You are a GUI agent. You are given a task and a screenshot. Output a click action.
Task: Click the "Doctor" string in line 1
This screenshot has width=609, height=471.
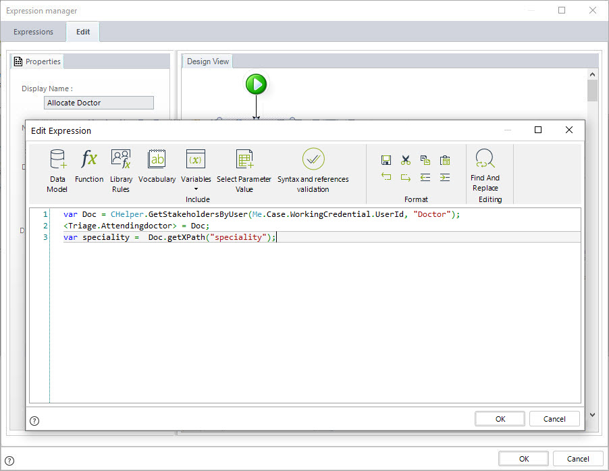coord(432,214)
